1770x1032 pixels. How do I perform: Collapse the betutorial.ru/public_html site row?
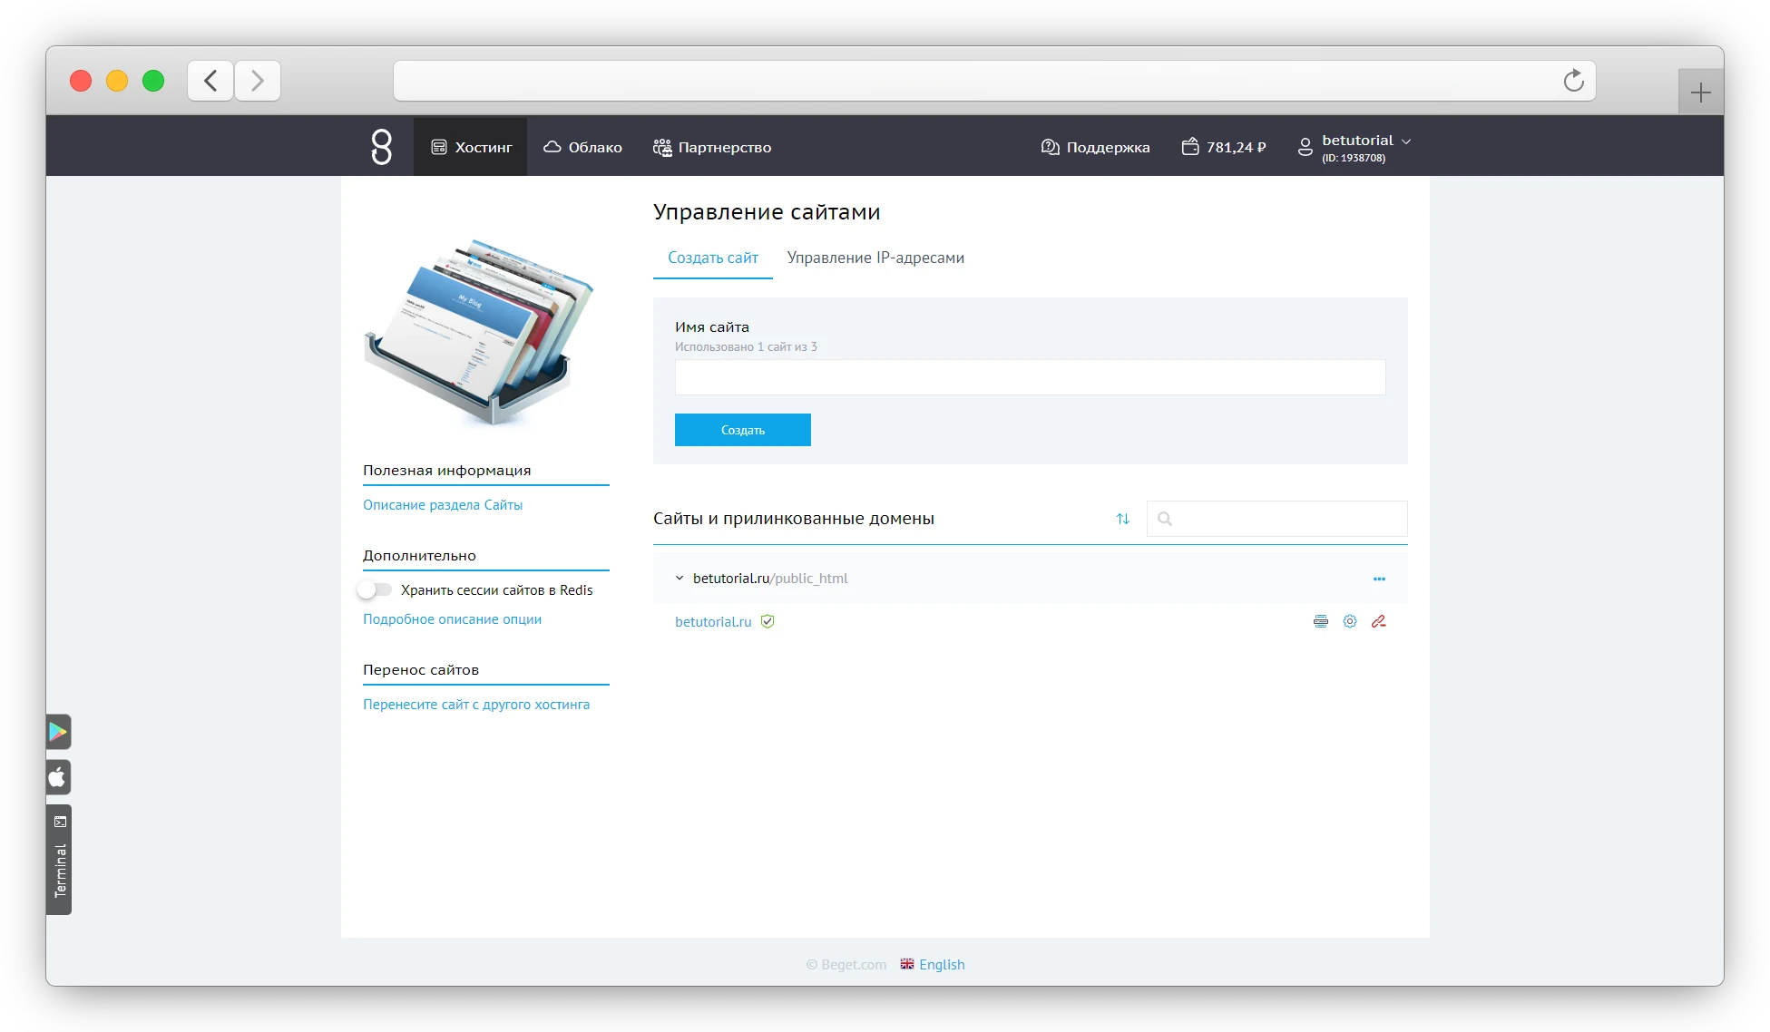point(679,579)
